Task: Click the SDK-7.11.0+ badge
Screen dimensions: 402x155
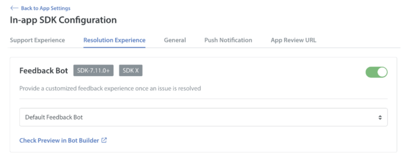Action: (x=93, y=71)
